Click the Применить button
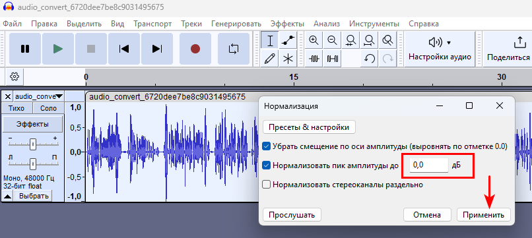The image size is (532, 238). pos(483,215)
